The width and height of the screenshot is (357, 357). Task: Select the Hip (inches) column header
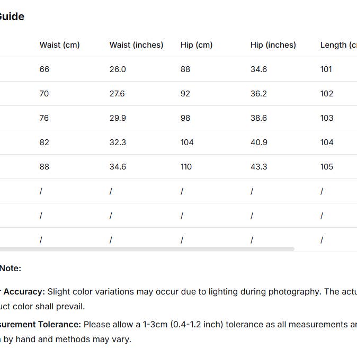tap(273, 45)
